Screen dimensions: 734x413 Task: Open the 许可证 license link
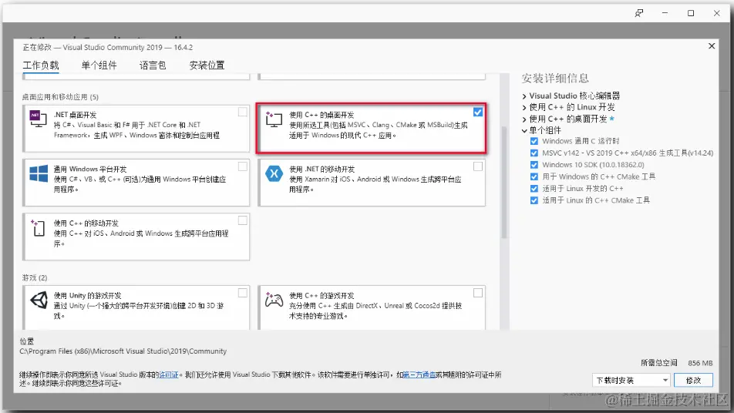[169, 374]
